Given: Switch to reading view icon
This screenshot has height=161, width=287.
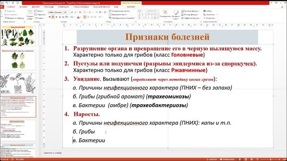Looking at the screenshot, I should (252, 159).
